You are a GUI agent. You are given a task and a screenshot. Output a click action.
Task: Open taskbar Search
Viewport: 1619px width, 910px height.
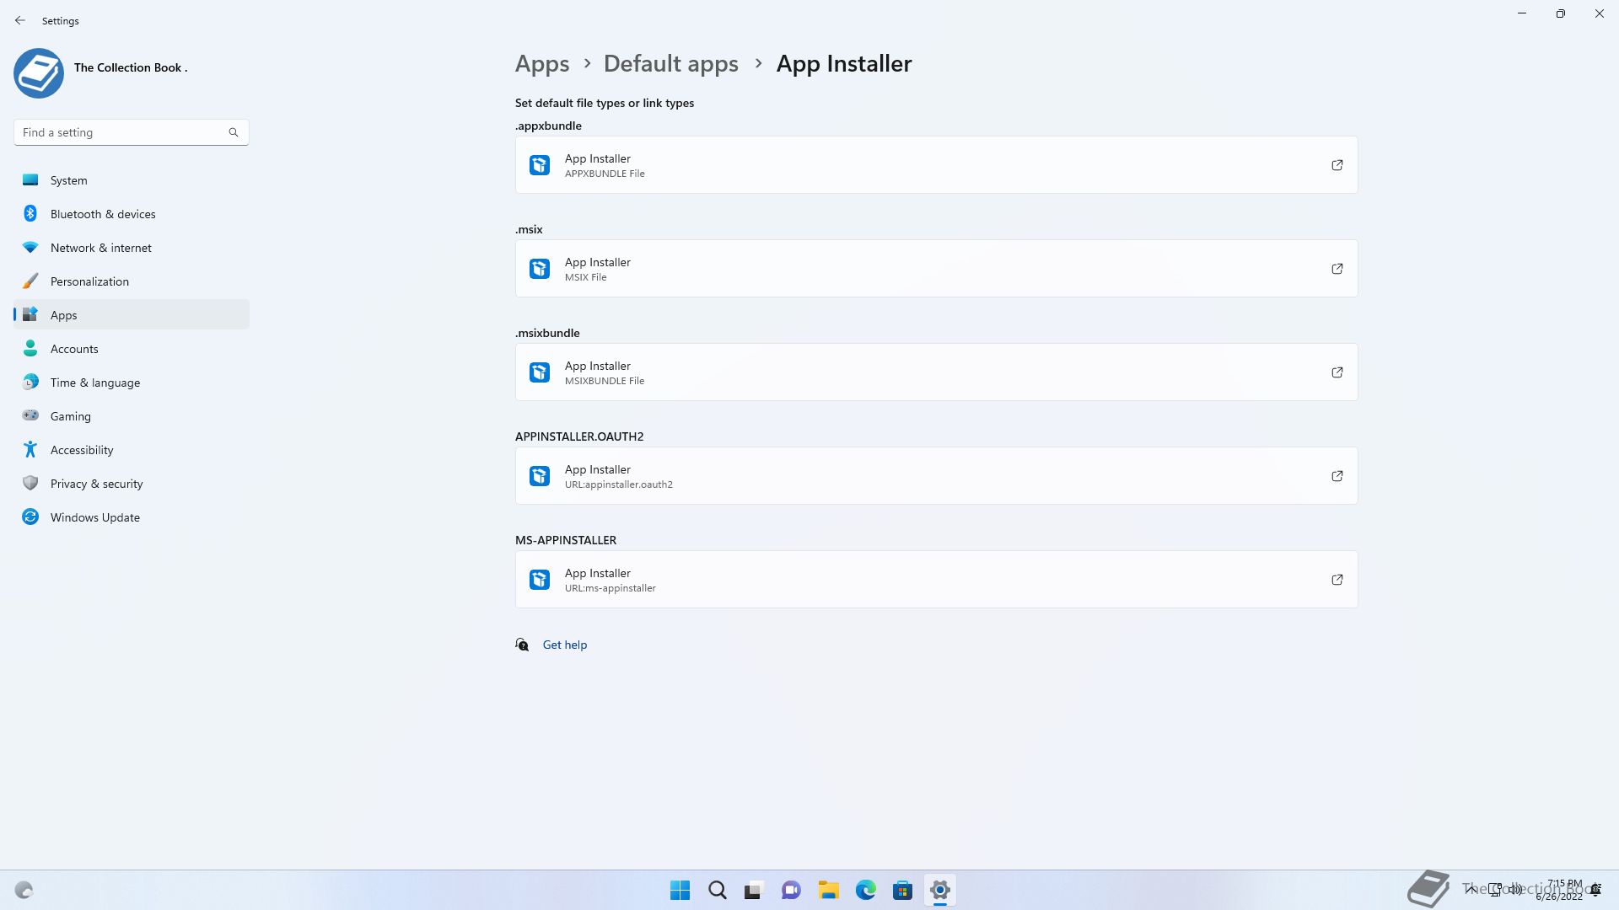(x=718, y=890)
